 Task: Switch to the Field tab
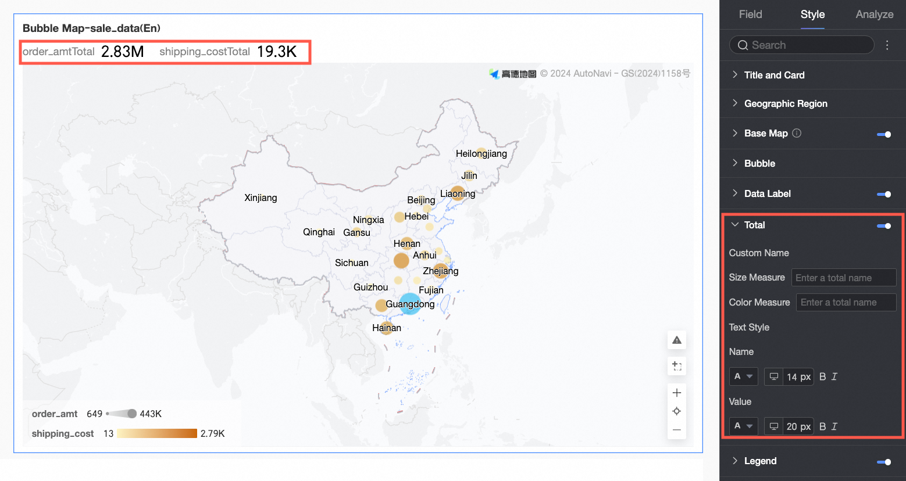pos(750,15)
